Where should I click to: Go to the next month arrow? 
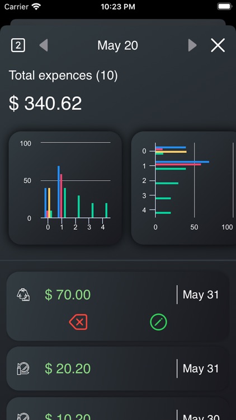pos(192,45)
